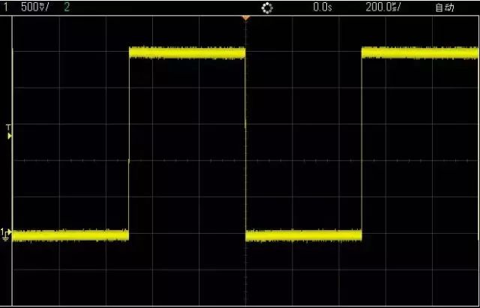Select the channel 2 indicator
Image resolution: width=480 pixels, height=308 pixels.
(67, 7)
